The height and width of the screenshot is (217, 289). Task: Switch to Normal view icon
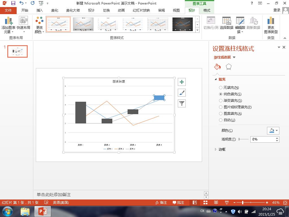click(195, 202)
